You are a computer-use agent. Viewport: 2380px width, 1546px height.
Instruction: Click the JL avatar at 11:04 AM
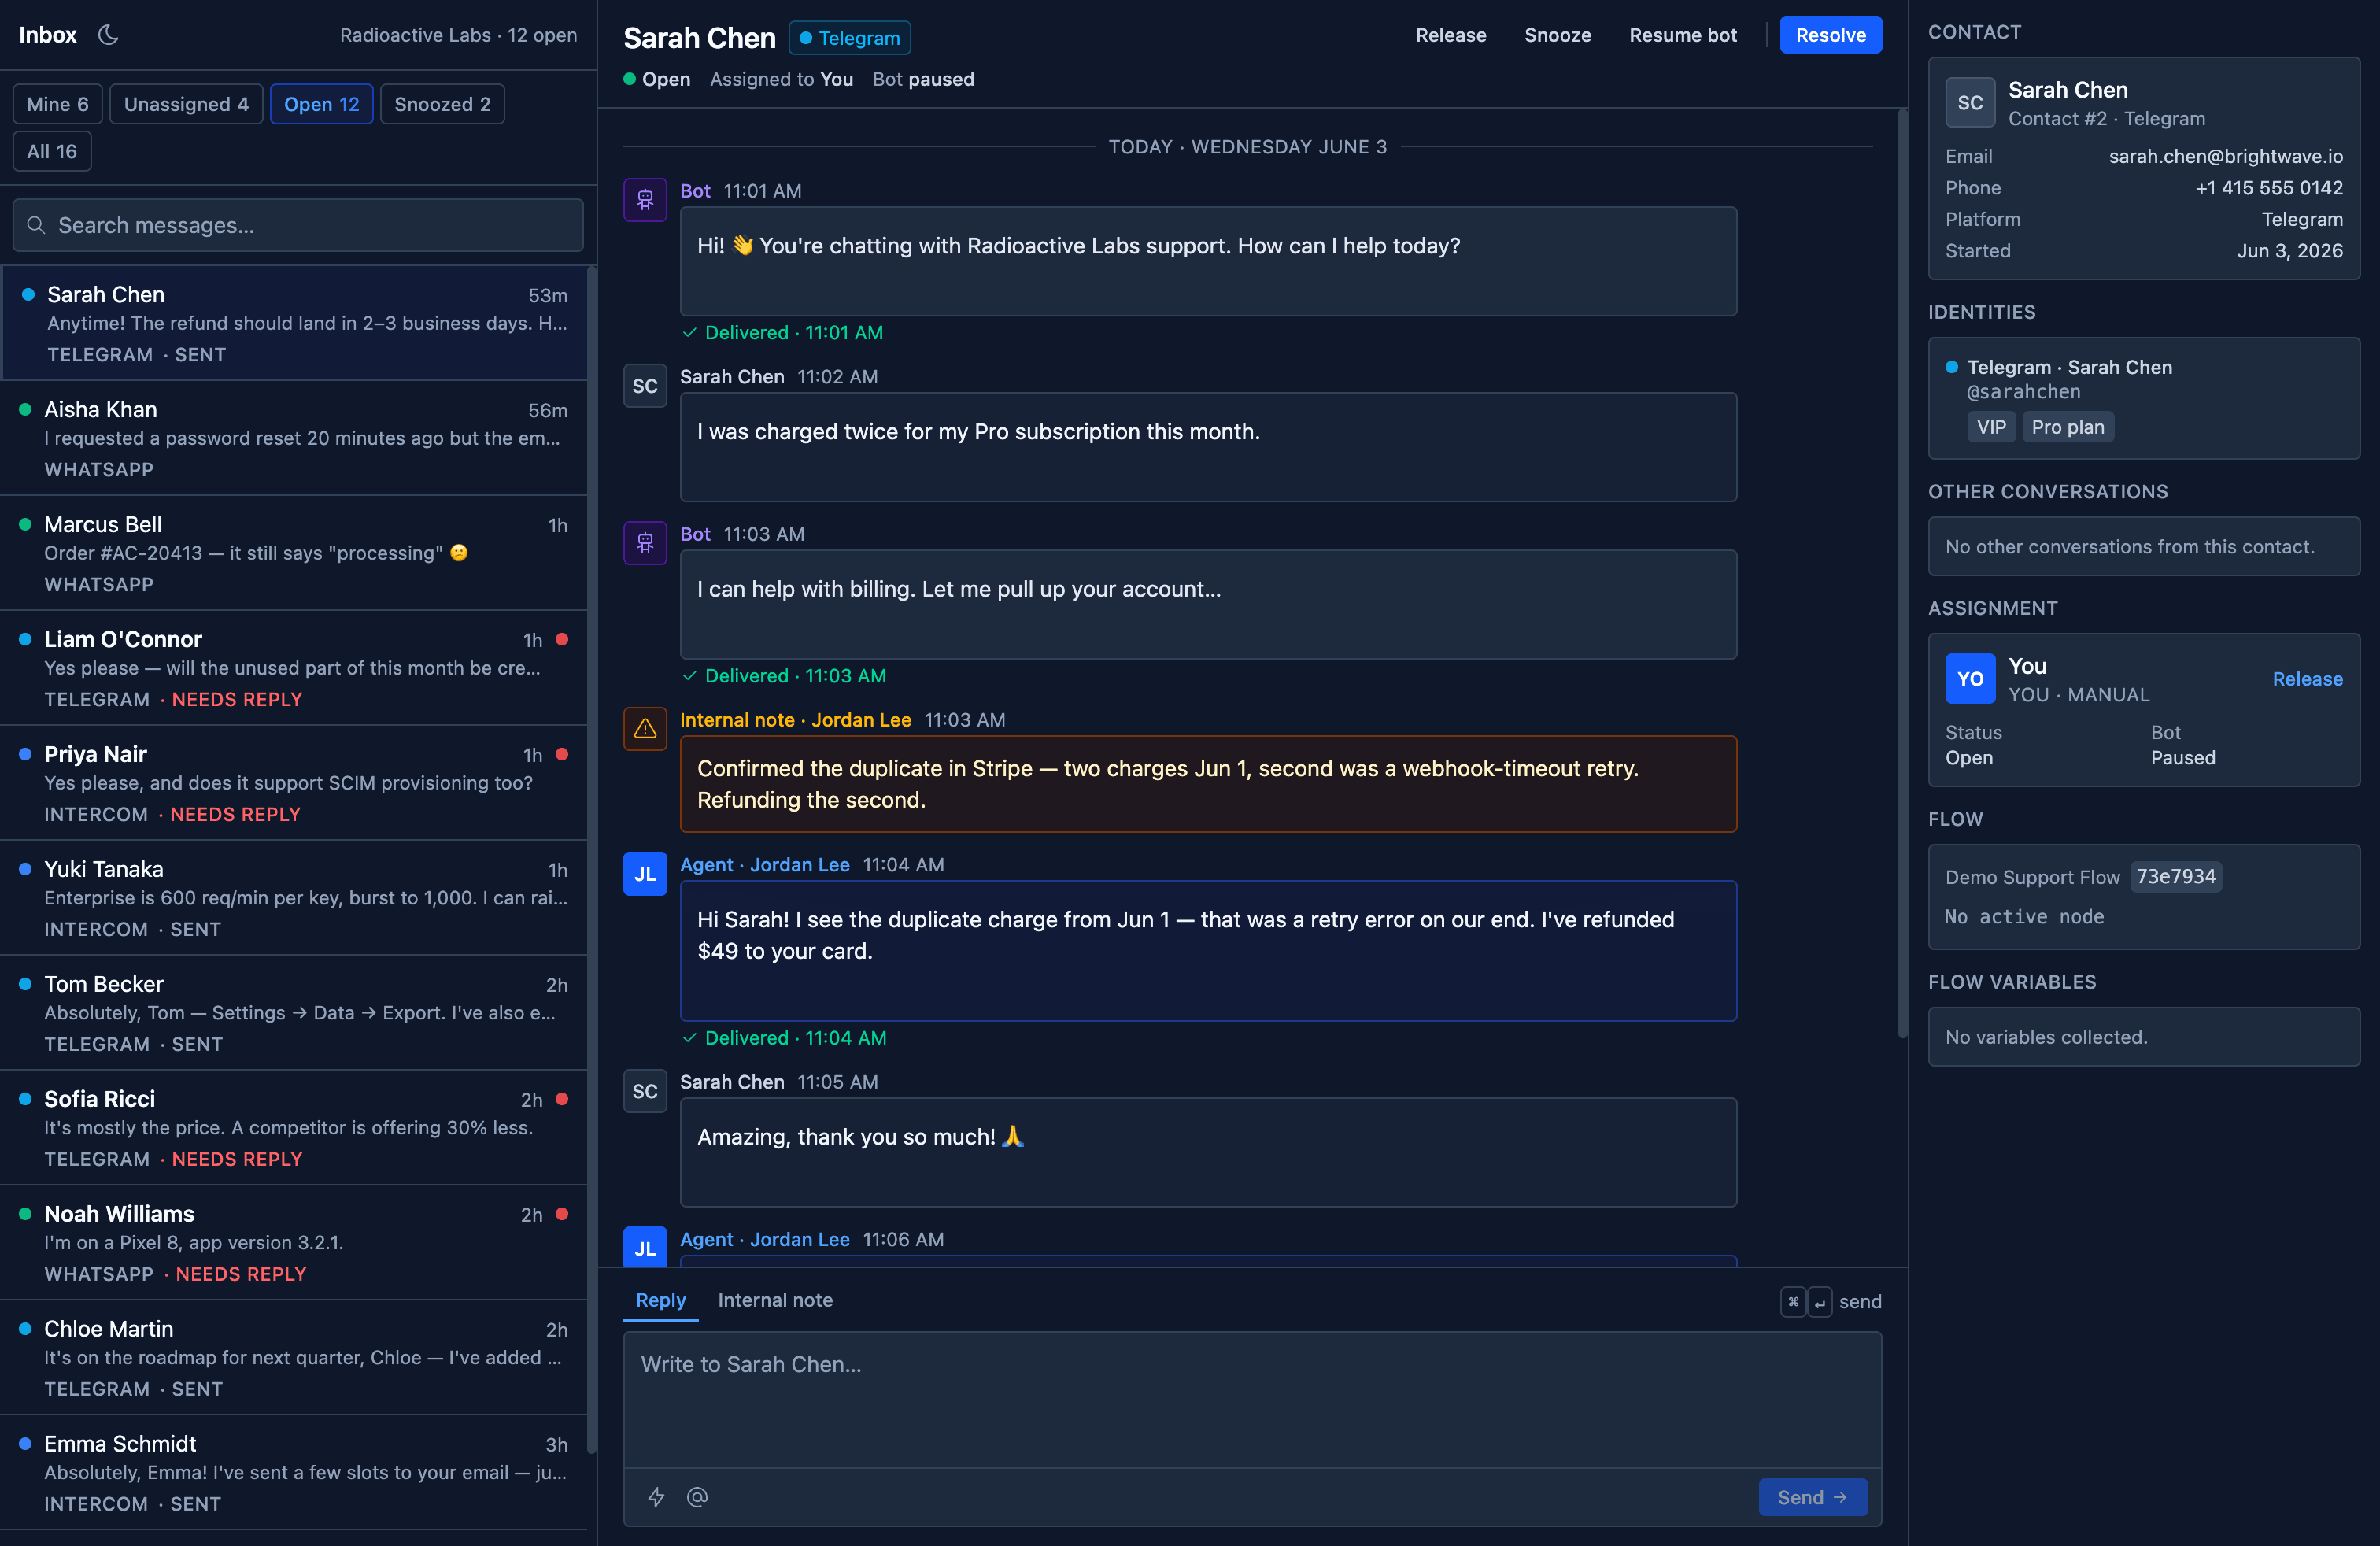[x=645, y=874]
